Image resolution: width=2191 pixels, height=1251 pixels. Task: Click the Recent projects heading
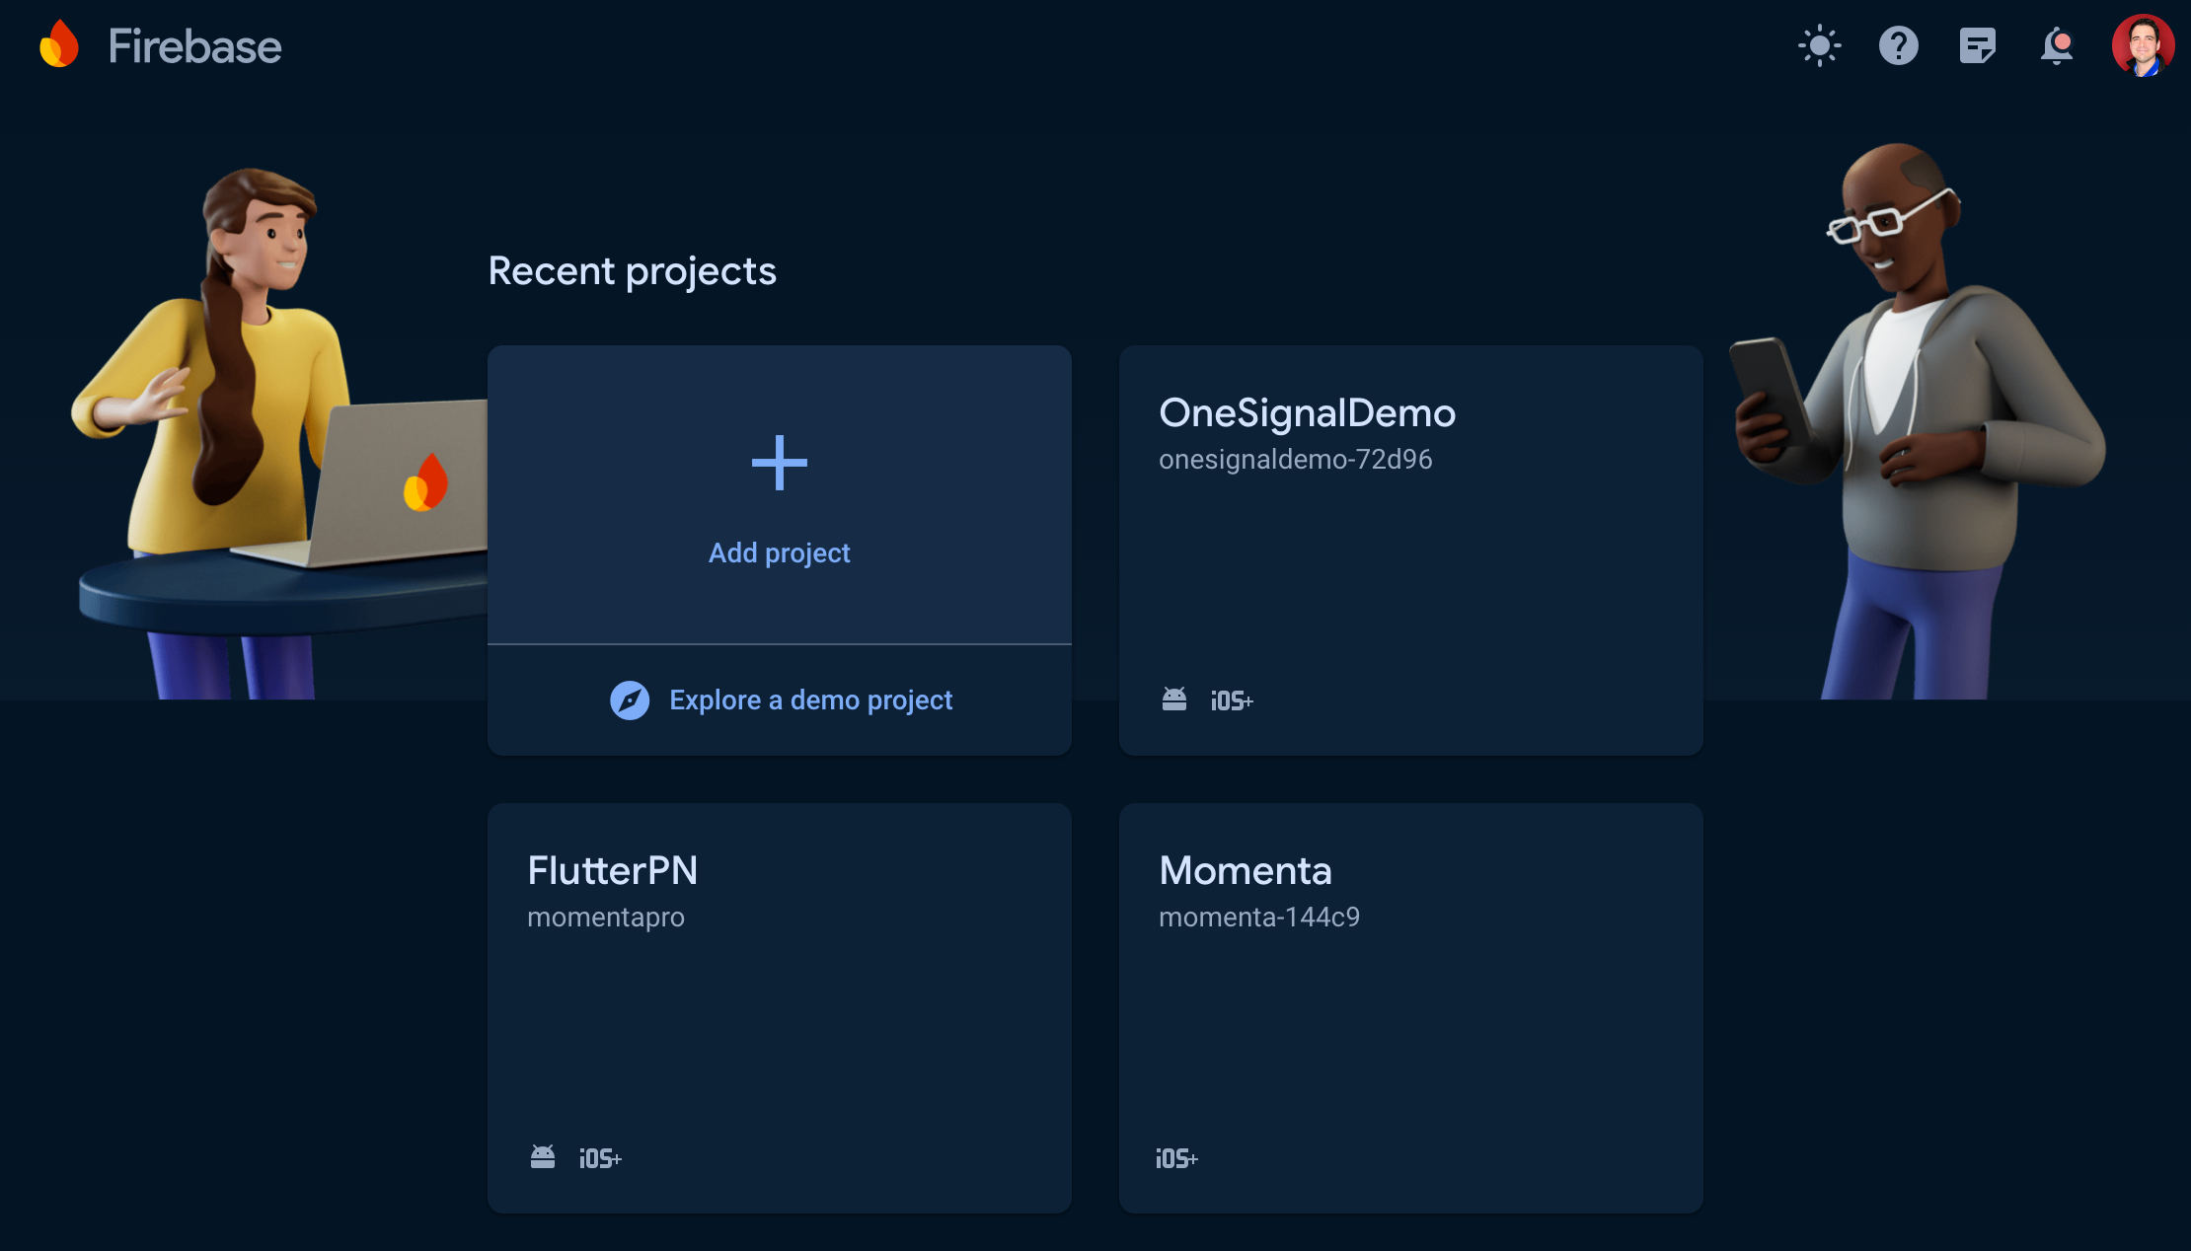632,271
